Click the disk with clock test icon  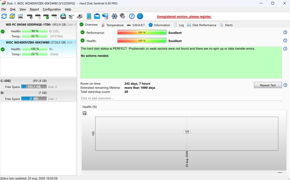[x=38, y=17]
